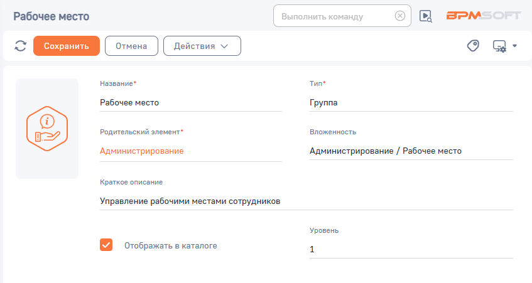Click the Вложенность field value
Image resolution: width=532 pixels, height=283 pixels.
[411, 151]
